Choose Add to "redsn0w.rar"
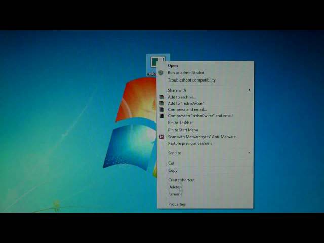The image size is (324, 243). pos(186,103)
